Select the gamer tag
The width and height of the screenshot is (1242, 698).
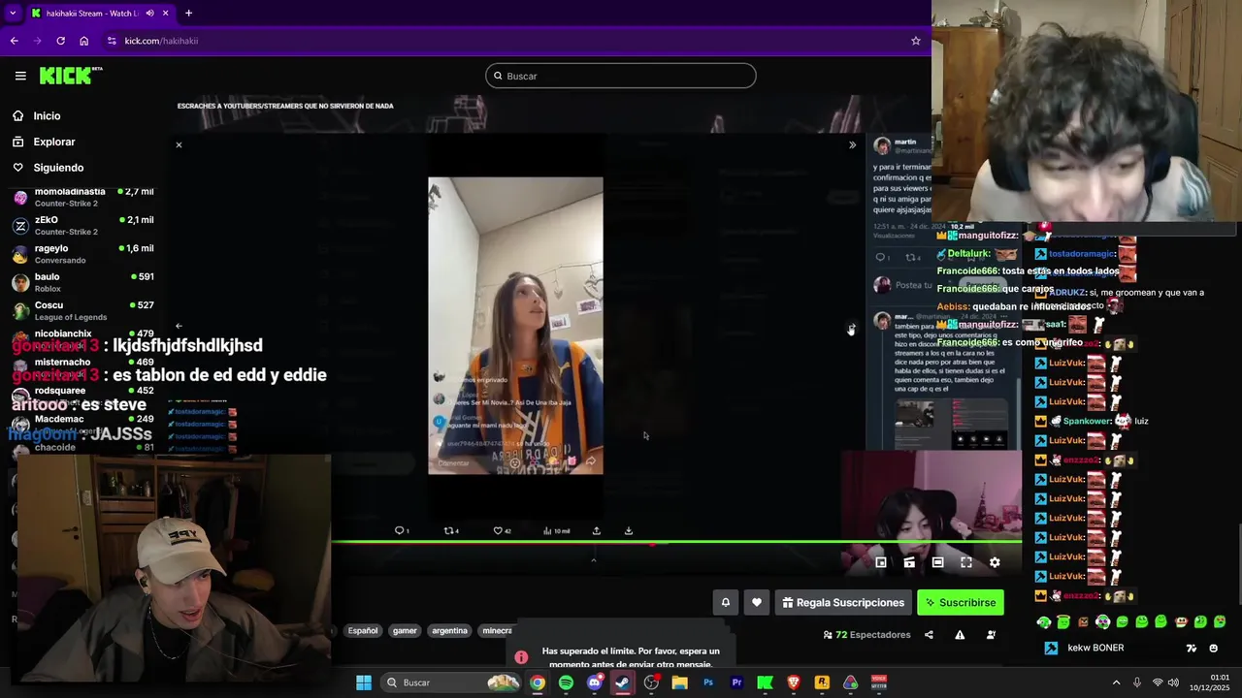tap(405, 631)
